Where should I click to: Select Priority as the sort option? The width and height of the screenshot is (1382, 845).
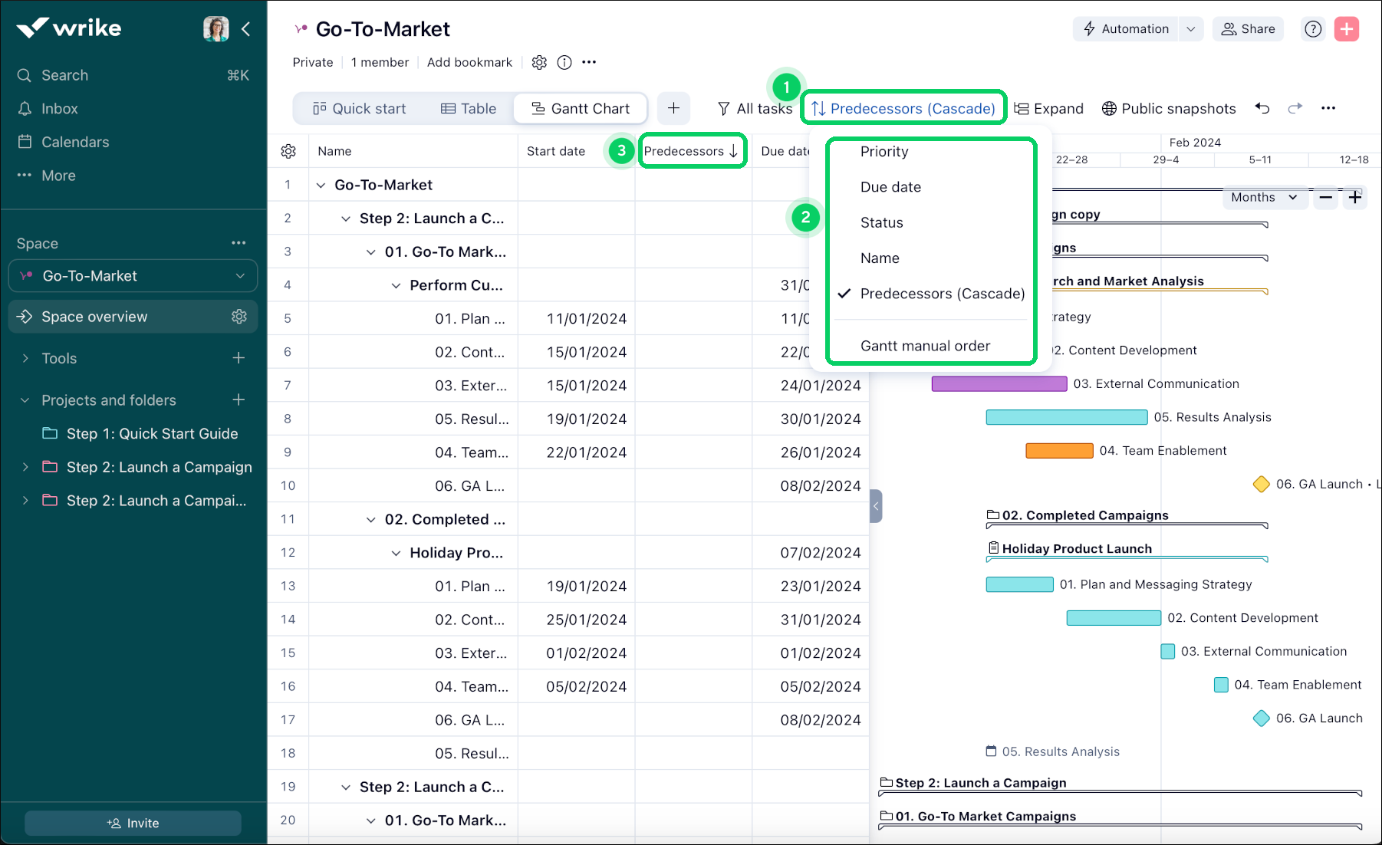pos(883,151)
